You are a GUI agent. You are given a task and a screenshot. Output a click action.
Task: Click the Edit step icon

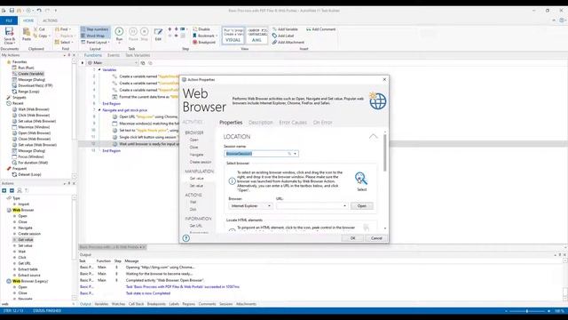pos(158,34)
